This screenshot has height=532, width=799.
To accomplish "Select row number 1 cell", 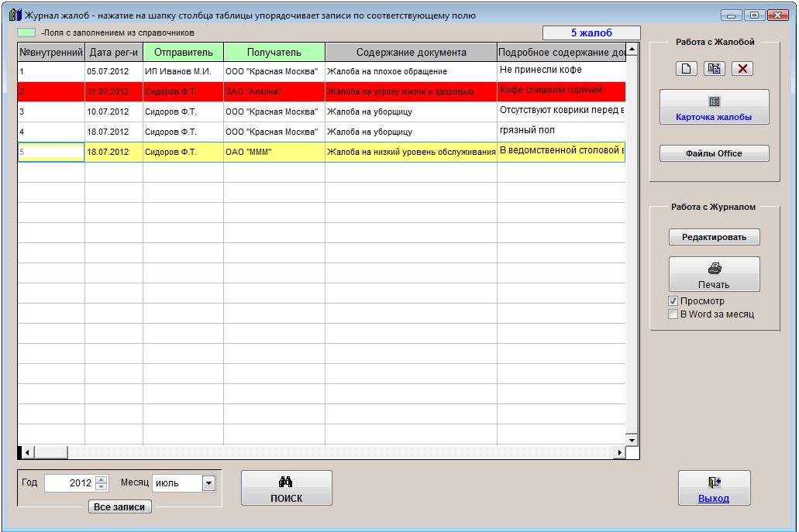I will pos(51,71).
